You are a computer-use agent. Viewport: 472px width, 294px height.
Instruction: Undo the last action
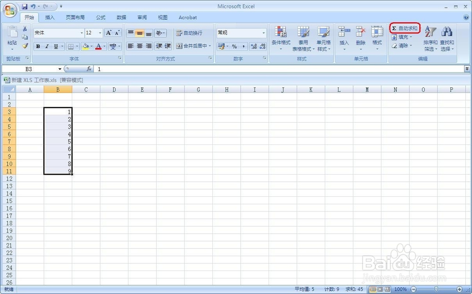click(33, 6)
